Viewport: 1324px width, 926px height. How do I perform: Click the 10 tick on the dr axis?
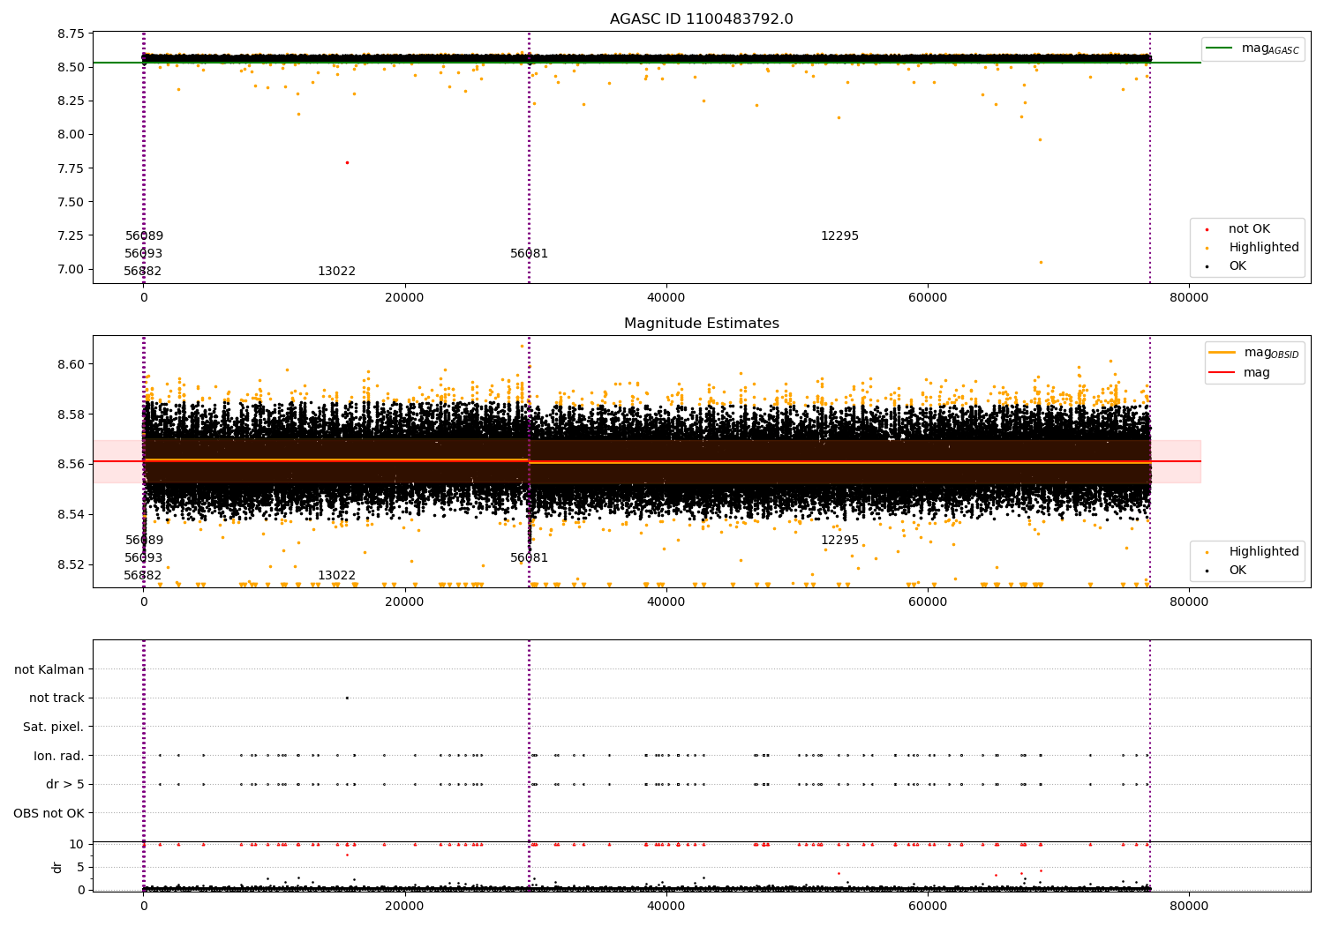click(x=78, y=844)
